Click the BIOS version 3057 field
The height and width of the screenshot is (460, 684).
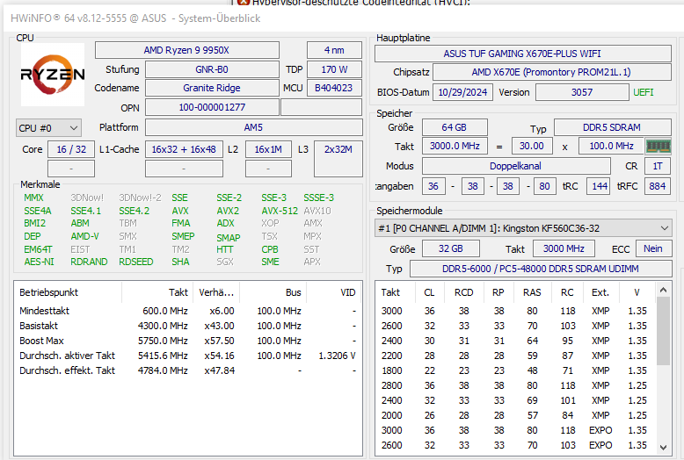(582, 92)
